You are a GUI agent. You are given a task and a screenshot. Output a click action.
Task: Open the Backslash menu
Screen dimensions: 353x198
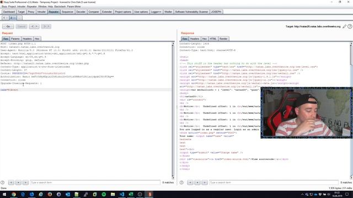[60, 7]
